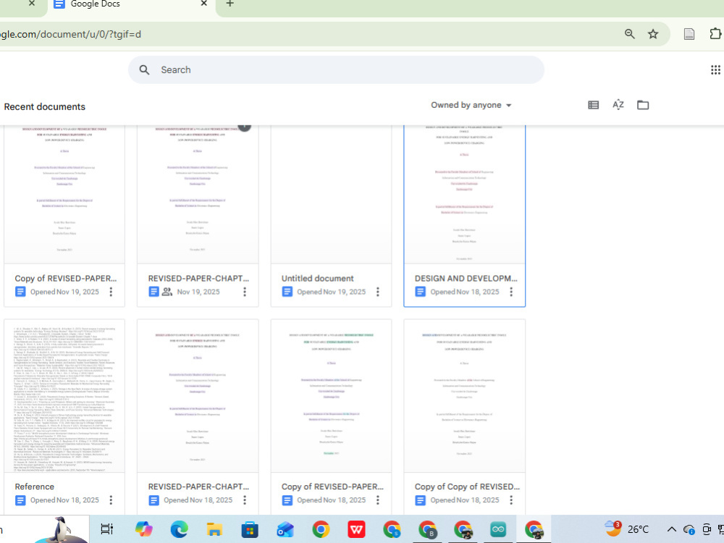Viewport: 724px width, 543px height.
Task: Open the Google apps grid
Action: [715, 70]
